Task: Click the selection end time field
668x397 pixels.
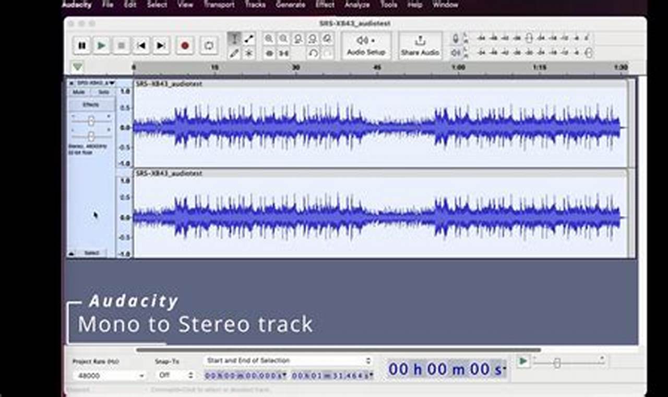Action: (x=332, y=376)
